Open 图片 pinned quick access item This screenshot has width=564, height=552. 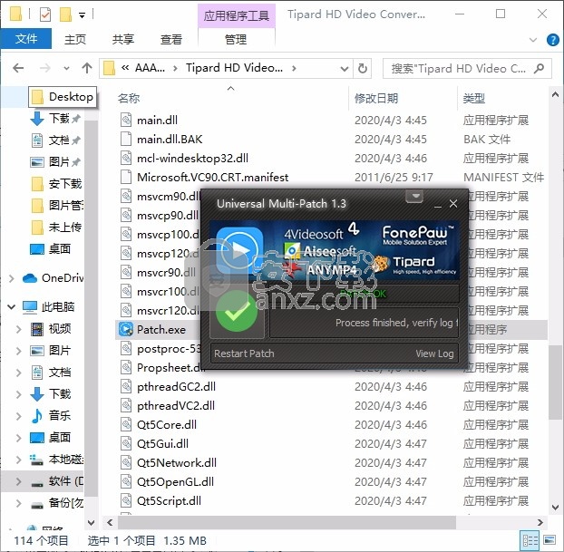tap(59, 162)
